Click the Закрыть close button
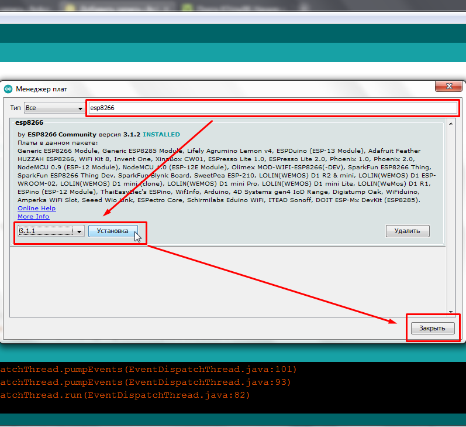466x427 pixels. tap(433, 328)
